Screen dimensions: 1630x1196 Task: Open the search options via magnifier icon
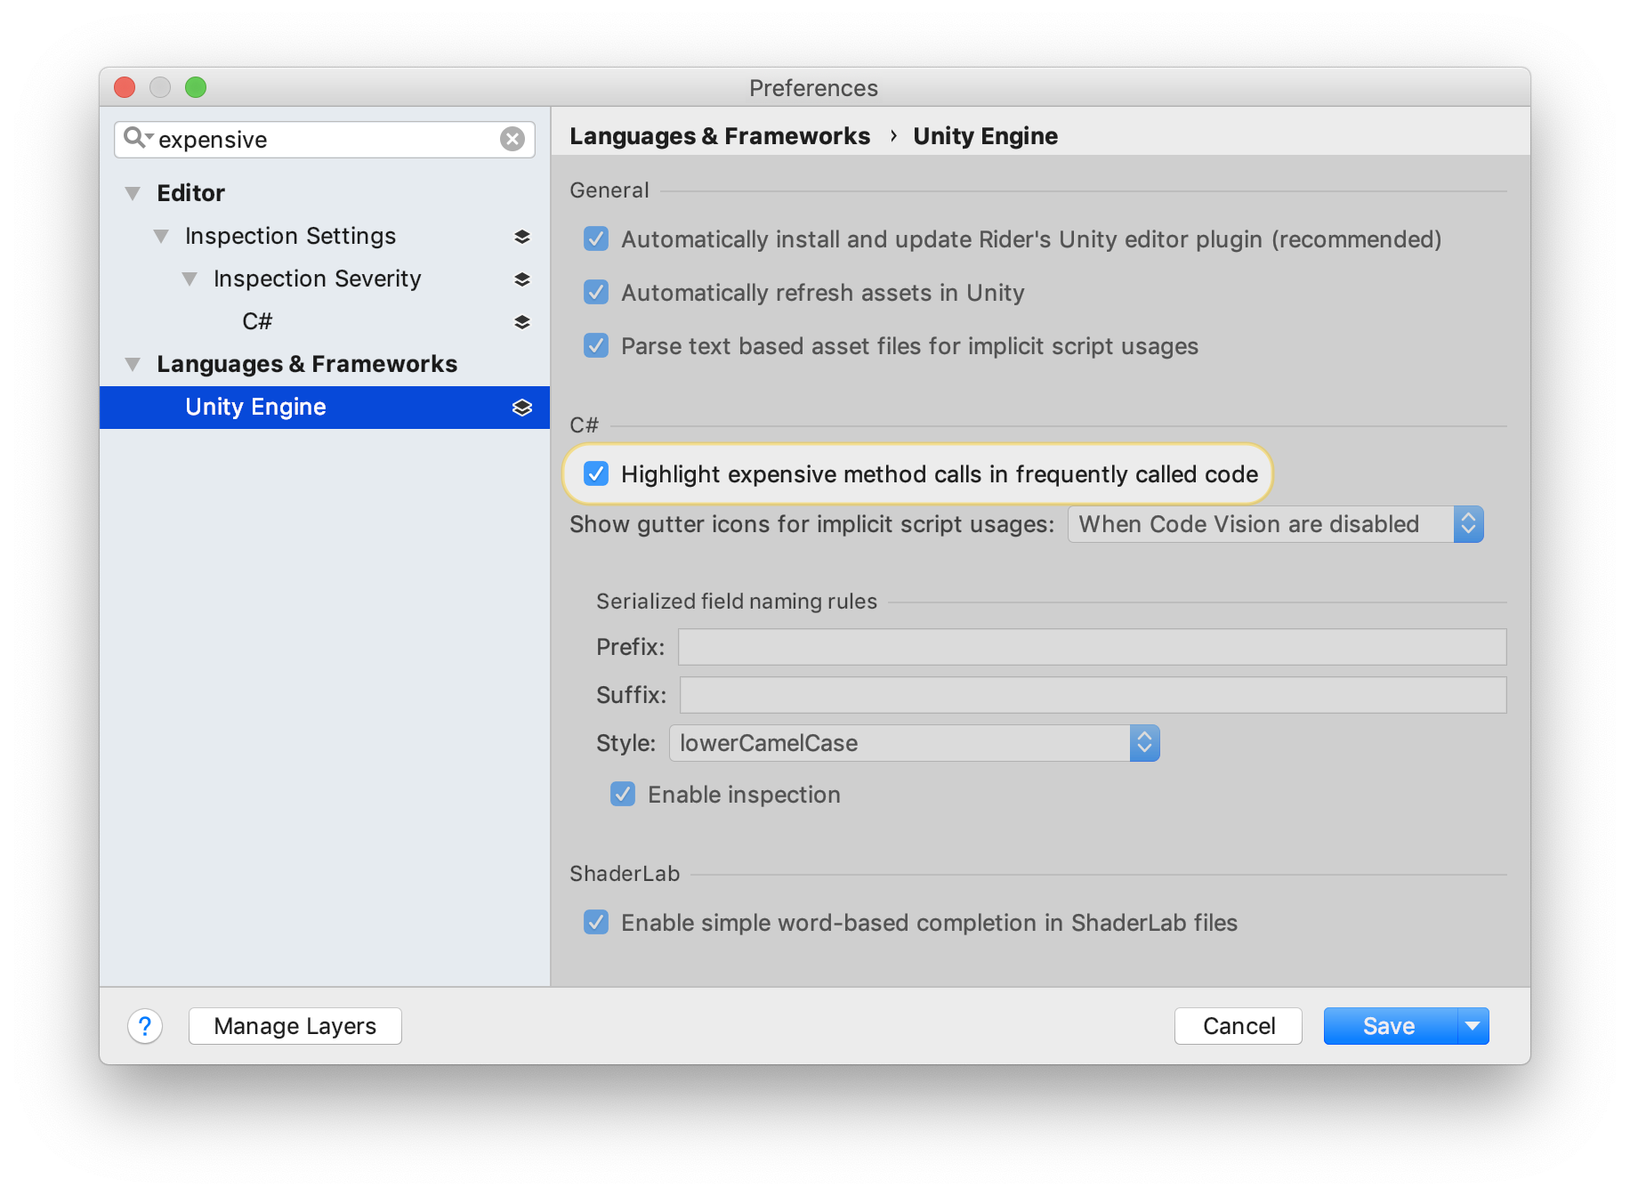click(138, 139)
